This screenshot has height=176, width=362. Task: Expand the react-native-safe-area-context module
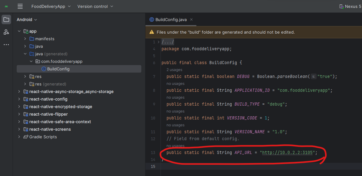19,122
